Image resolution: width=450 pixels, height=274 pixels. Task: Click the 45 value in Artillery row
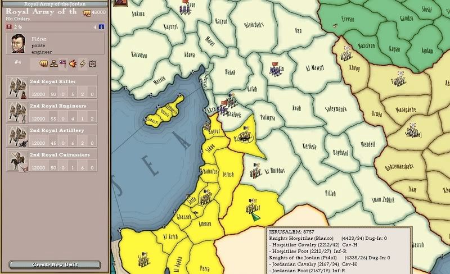[53, 143]
